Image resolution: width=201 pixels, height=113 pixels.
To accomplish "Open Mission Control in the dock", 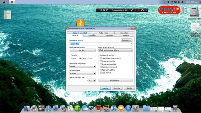I will coord(41,108).
